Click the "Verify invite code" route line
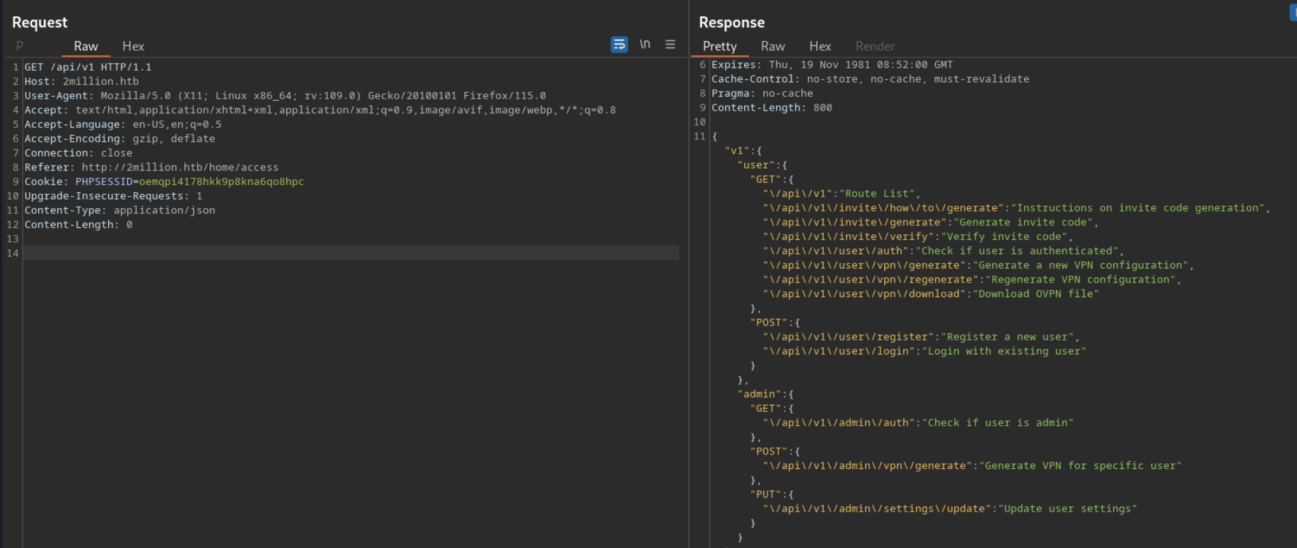Screen dimensions: 1297x548 pos(918,237)
